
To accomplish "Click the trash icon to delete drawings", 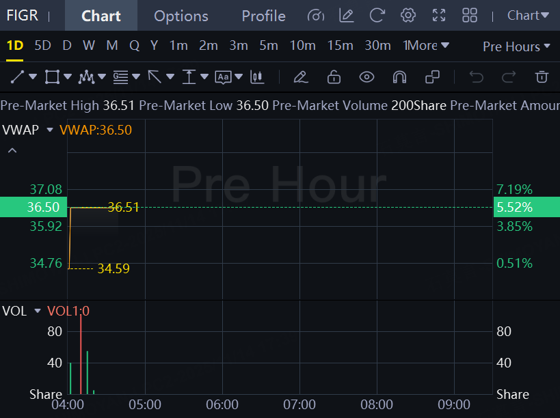I will click(x=542, y=76).
